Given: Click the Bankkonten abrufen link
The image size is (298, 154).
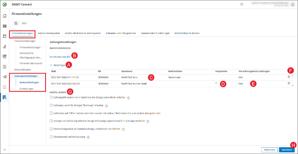Looking at the screenshot, I should point(60,57).
